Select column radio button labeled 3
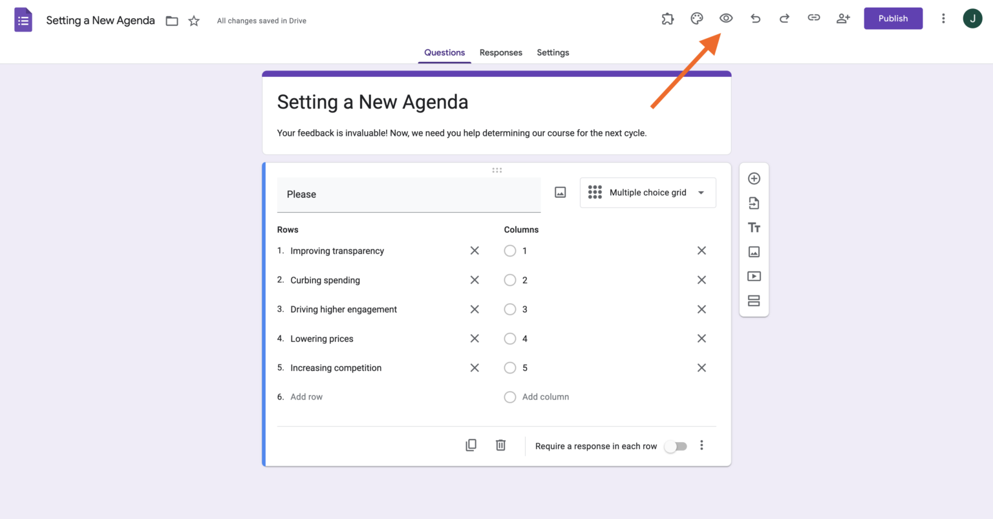Screen dimensions: 993x519 pyautogui.click(x=510, y=309)
